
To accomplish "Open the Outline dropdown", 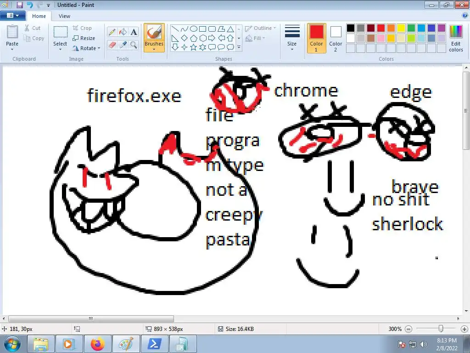I will [261, 28].
